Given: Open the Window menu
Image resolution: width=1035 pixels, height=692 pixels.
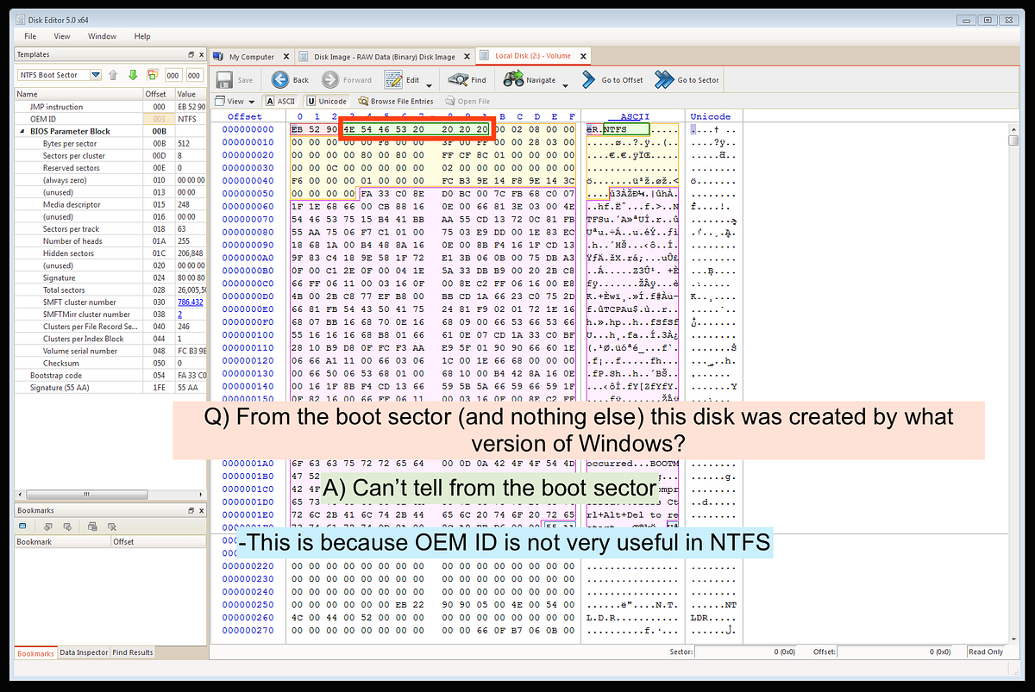Looking at the screenshot, I should click(x=102, y=36).
